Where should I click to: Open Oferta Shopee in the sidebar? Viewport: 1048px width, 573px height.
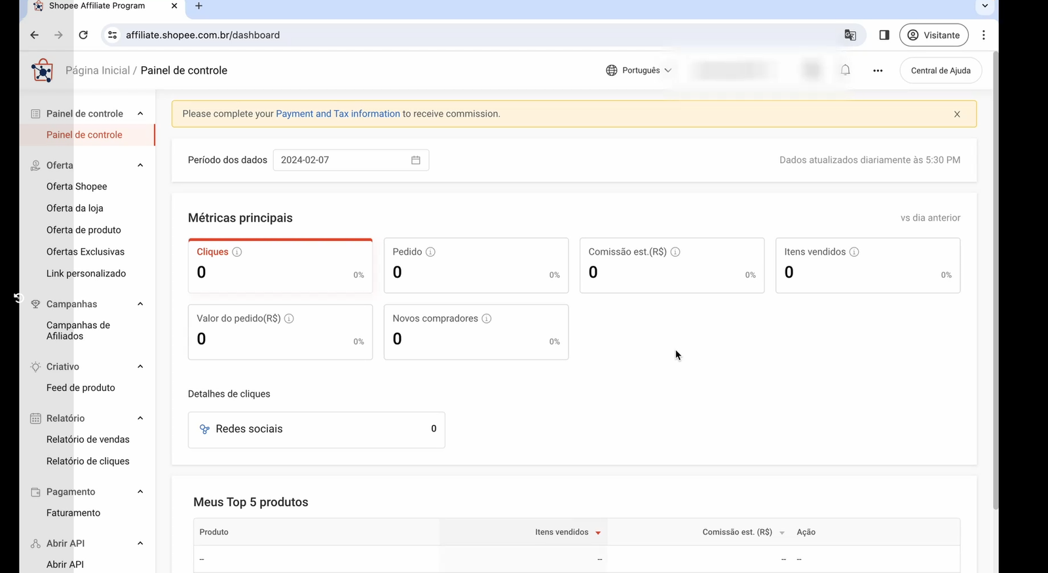click(x=77, y=187)
